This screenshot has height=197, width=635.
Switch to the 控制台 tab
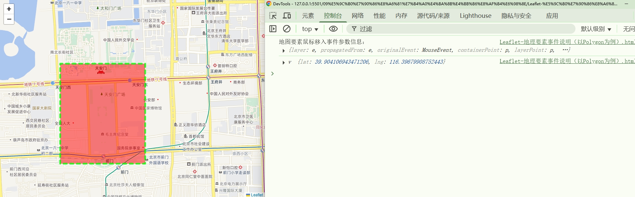pos(333,16)
